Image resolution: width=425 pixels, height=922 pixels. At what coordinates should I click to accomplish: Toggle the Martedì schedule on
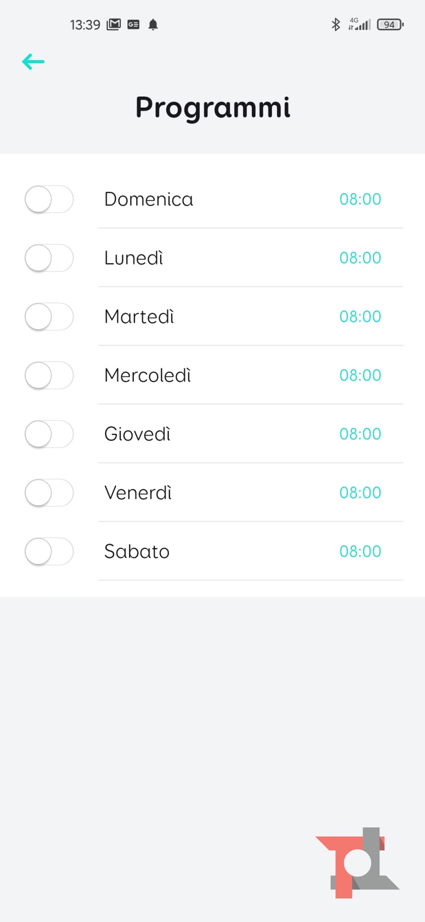(49, 316)
